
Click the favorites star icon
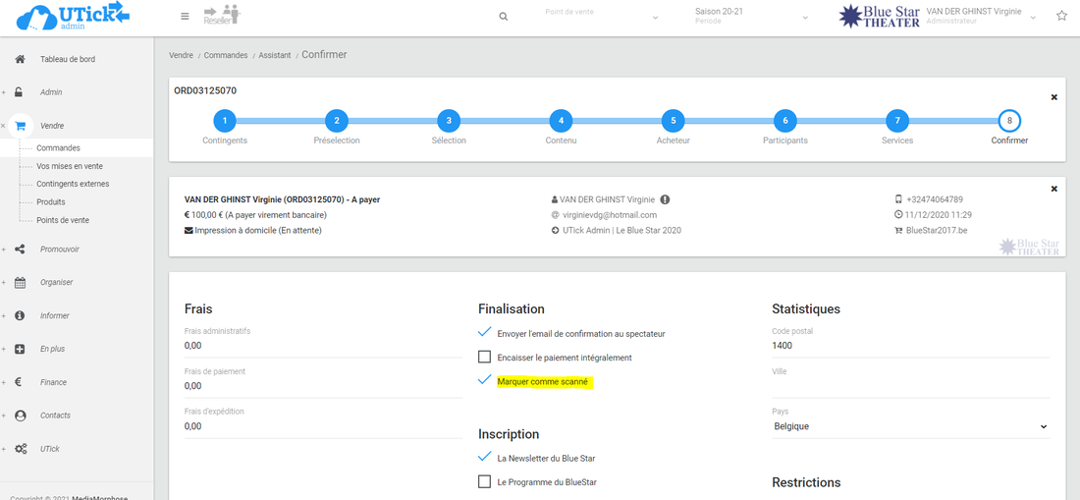pyautogui.click(x=1061, y=16)
